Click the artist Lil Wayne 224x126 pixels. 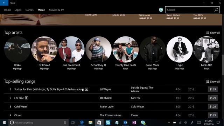tap(106, 90)
